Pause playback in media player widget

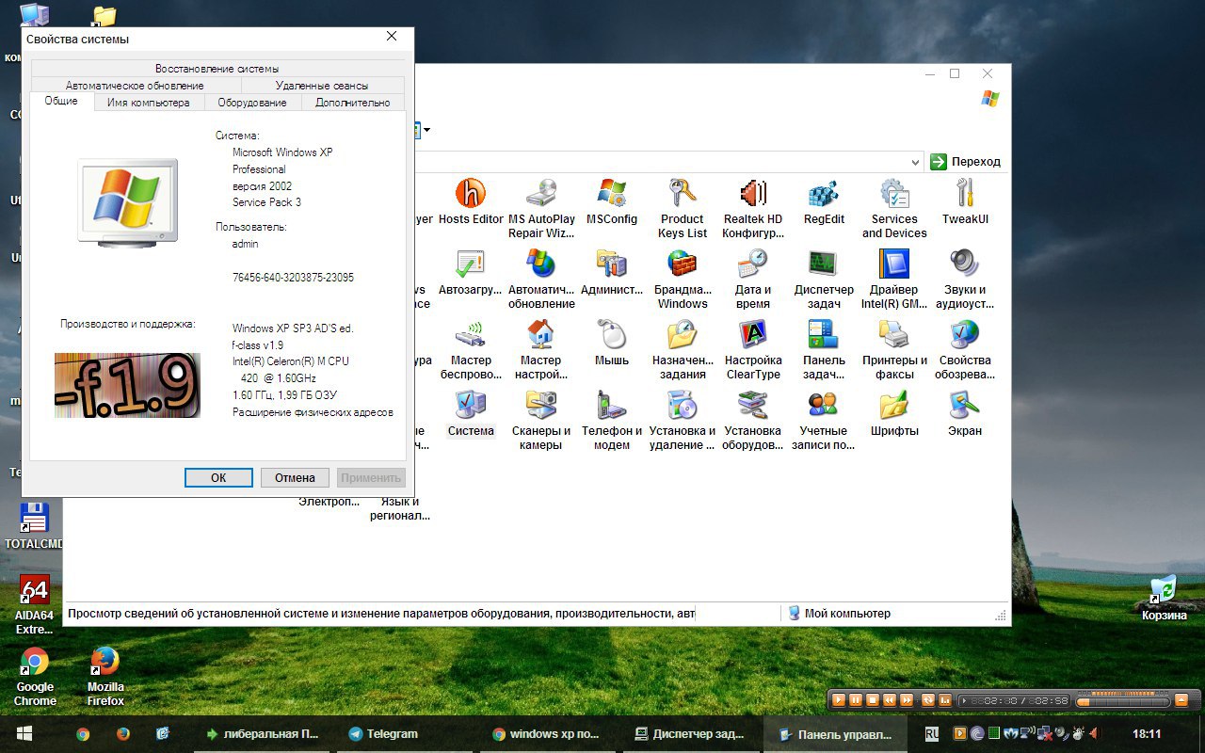click(856, 700)
